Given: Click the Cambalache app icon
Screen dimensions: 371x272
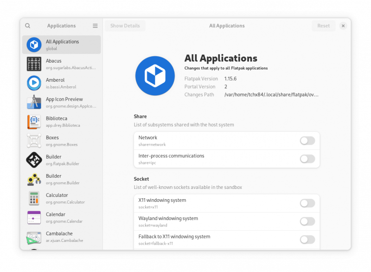Looking at the screenshot, I should pyautogui.click(x=34, y=237).
